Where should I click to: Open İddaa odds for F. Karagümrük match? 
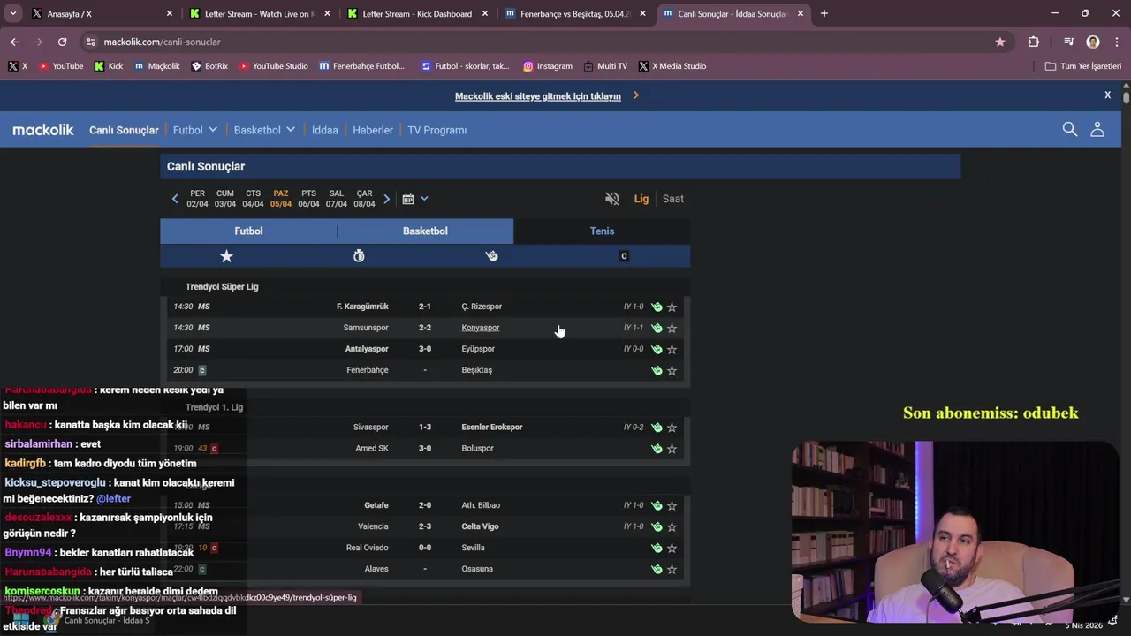pos(657,307)
